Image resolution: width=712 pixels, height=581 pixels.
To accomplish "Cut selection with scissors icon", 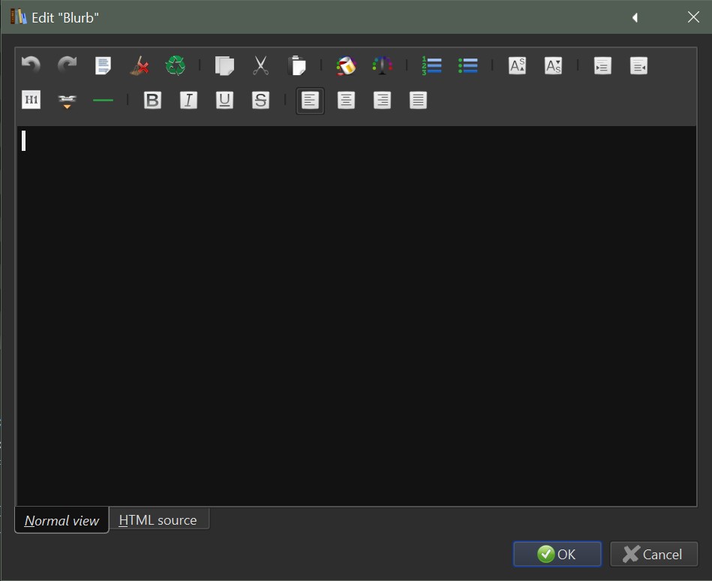I will point(260,65).
